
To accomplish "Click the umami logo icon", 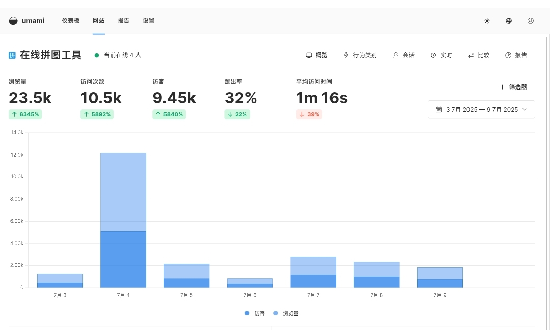I will pyautogui.click(x=13, y=21).
